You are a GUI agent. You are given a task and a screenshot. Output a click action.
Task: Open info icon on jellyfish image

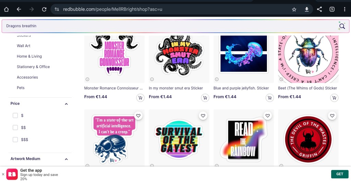coord(217,79)
